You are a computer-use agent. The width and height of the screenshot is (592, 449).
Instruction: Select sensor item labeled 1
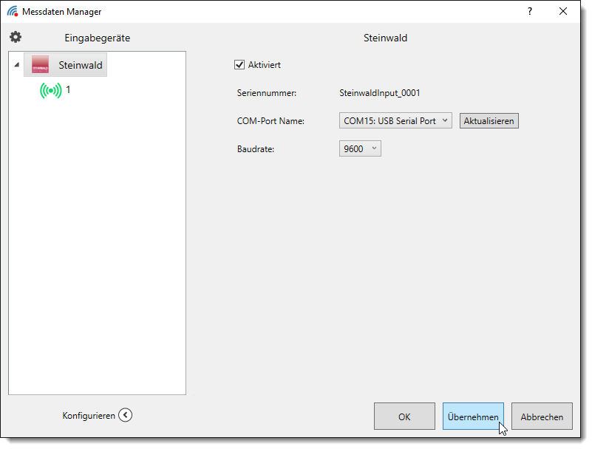click(68, 89)
